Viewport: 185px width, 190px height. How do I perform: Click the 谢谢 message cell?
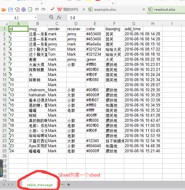point(38,60)
